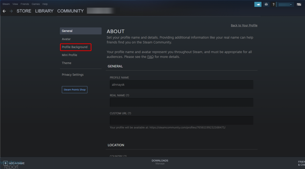The height and width of the screenshot is (169, 305).
Task: Select the Mini Profile tab
Action: point(69,55)
